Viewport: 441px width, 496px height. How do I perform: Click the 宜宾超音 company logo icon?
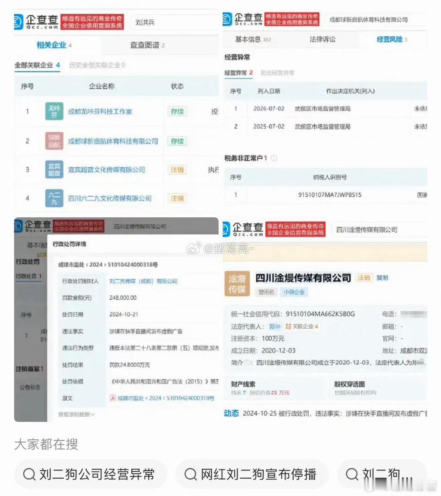point(54,170)
